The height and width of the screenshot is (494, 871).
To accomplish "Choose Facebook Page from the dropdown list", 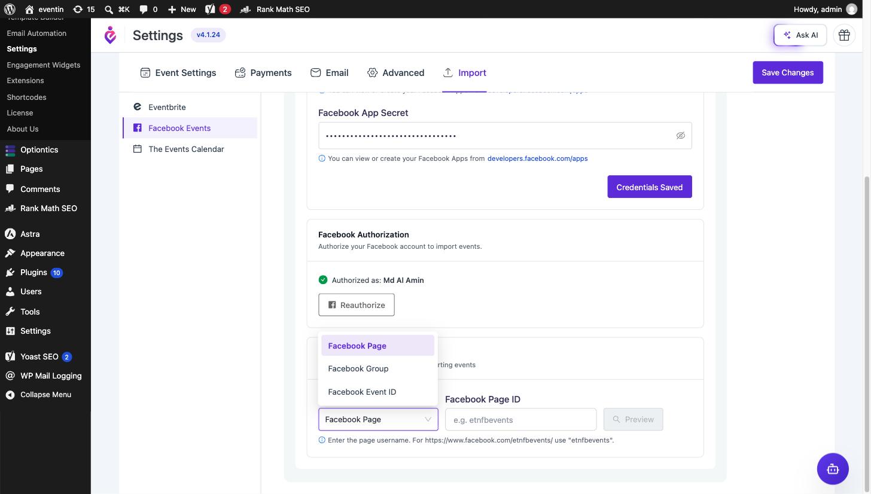I will tap(377, 346).
